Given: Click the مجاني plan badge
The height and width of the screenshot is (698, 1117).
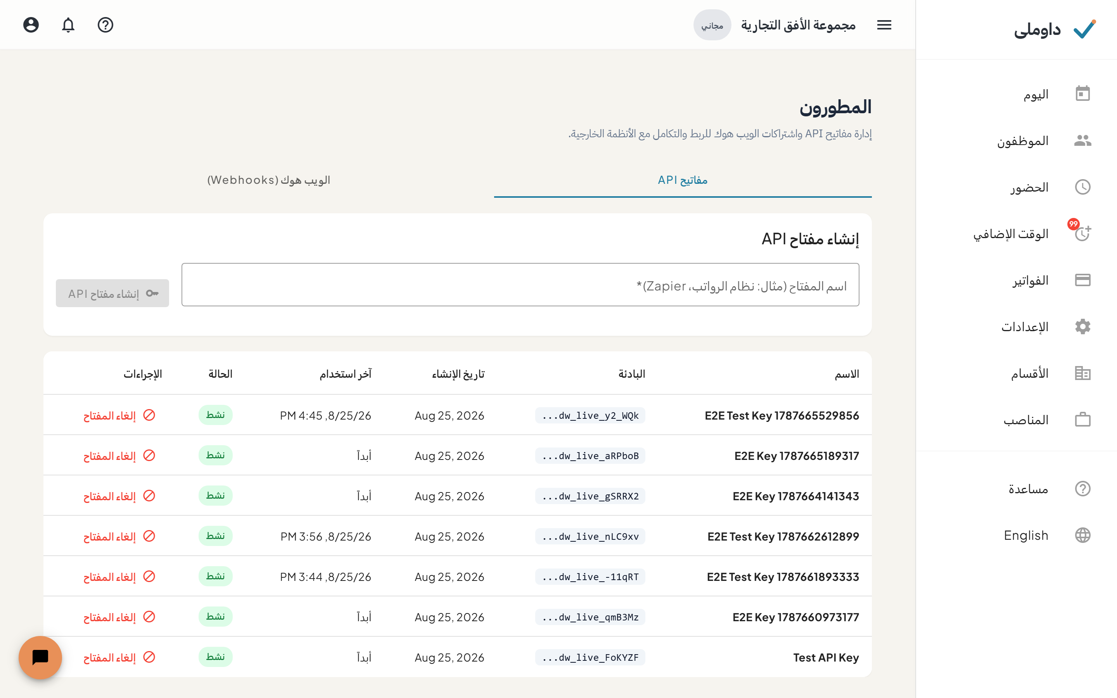Looking at the screenshot, I should pos(712,25).
